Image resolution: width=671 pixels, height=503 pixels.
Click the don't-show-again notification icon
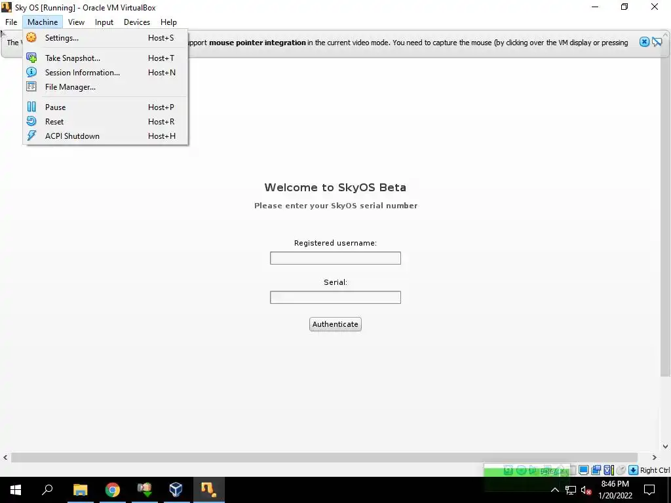pyautogui.click(x=657, y=42)
